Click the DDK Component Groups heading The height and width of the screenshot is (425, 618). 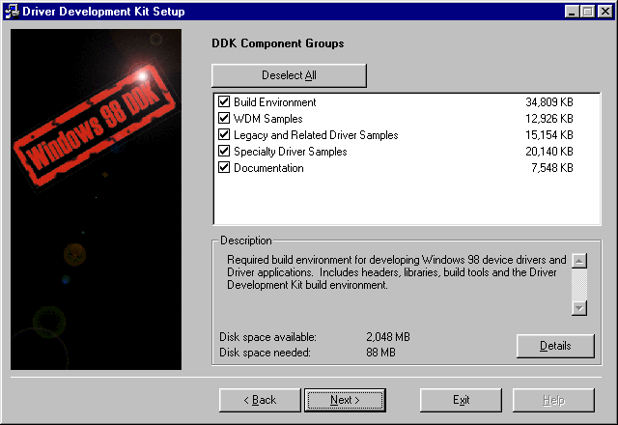pos(278,42)
